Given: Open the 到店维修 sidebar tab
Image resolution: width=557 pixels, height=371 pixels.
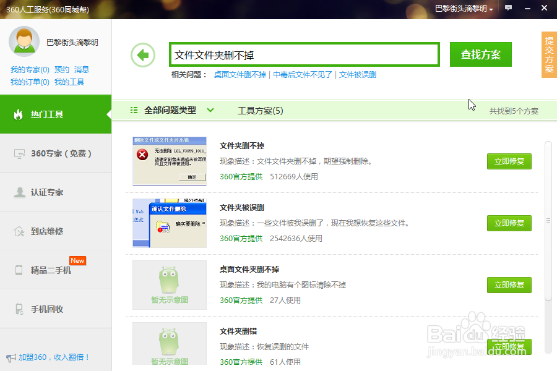Looking at the screenshot, I should click(56, 231).
